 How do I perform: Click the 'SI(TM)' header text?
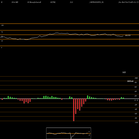[53, 2]
